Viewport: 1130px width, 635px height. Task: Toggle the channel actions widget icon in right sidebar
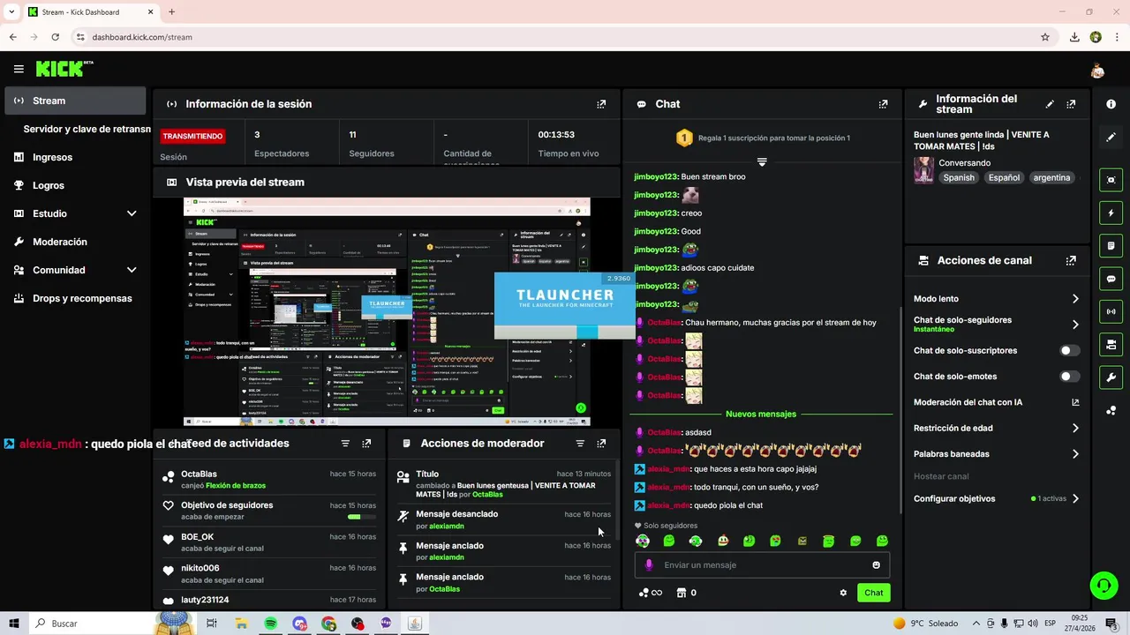click(x=1111, y=344)
